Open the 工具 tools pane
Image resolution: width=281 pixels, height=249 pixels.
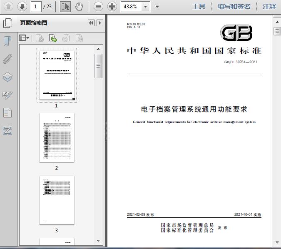[x=199, y=7]
